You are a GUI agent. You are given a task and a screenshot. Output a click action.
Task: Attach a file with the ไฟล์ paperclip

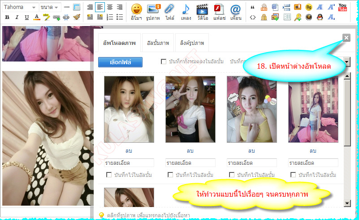pyautogui.click(x=170, y=12)
